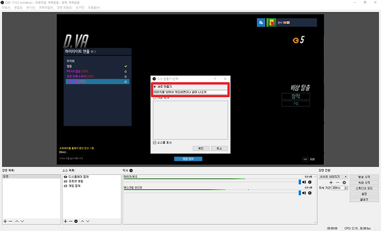Open source properties with the gear icon

pos(76,221)
